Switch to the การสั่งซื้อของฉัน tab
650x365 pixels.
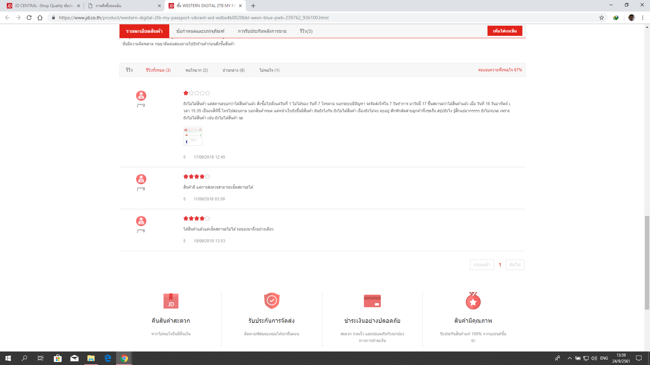(x=124, y=6)
